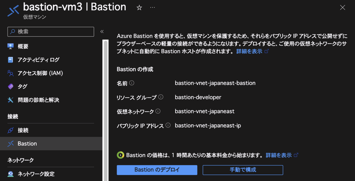The height and width of the screenshot is (181, 355).
Task: Click the bastion-vm3 | Bastion title
Action: 75,7
